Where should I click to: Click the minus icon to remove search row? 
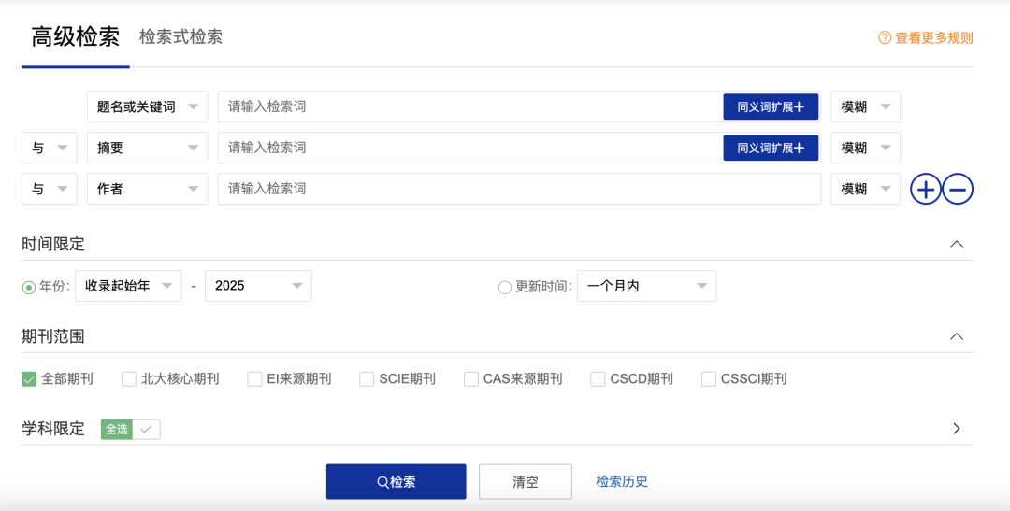click(x=958, y=190)
